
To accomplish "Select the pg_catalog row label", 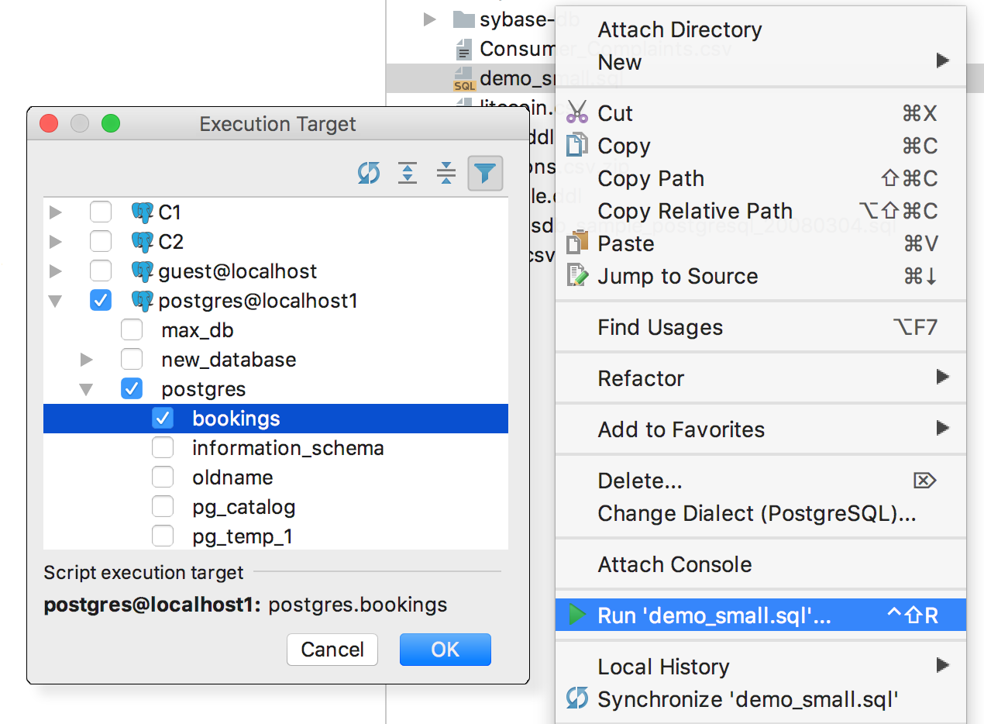I will (244, 507).
